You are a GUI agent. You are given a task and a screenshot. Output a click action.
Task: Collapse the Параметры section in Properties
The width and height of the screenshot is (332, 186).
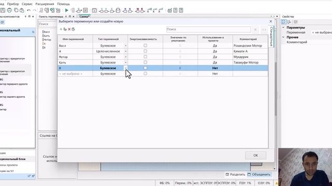point(283,27)
